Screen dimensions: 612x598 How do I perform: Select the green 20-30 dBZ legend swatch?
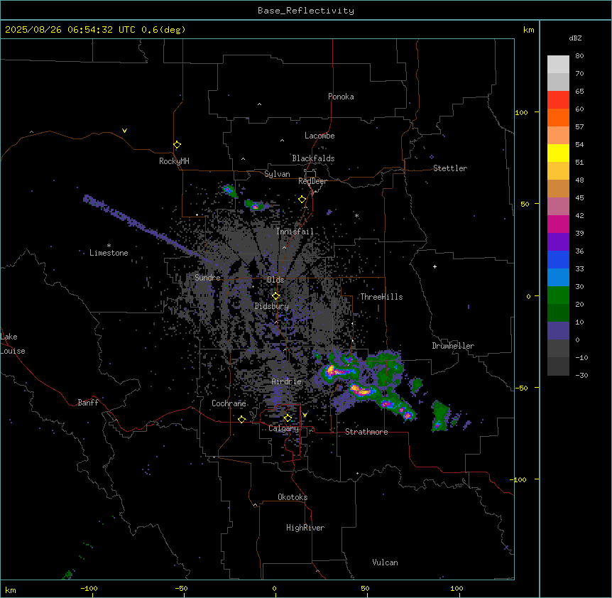click(x=558, y=295)
